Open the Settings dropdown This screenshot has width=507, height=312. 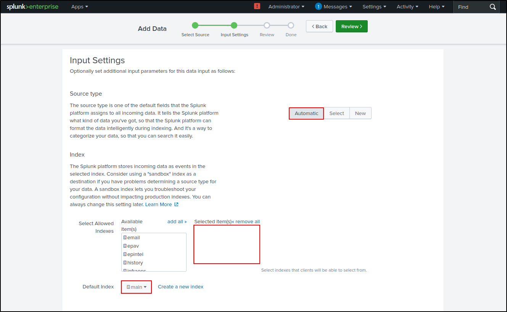click(x=373, y=6)
